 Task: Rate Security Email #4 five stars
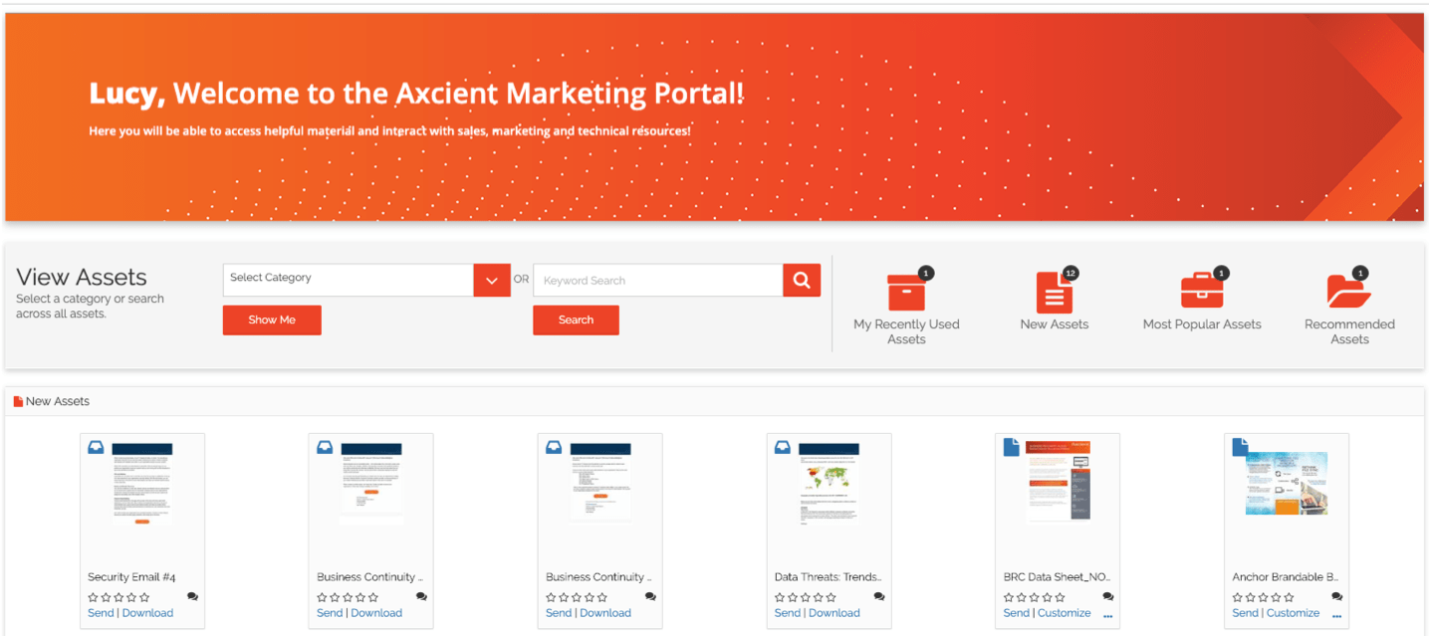[x=145, y=597]
